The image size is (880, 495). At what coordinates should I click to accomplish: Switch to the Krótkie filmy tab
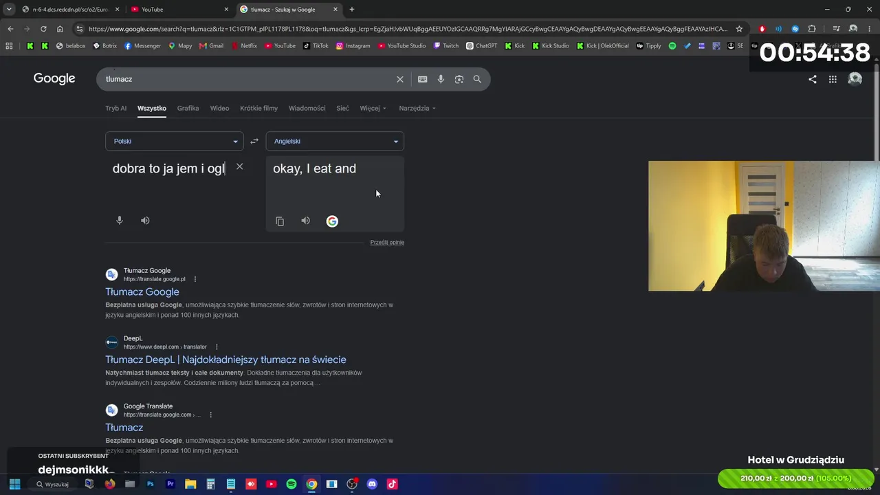(x=258, y=108)
